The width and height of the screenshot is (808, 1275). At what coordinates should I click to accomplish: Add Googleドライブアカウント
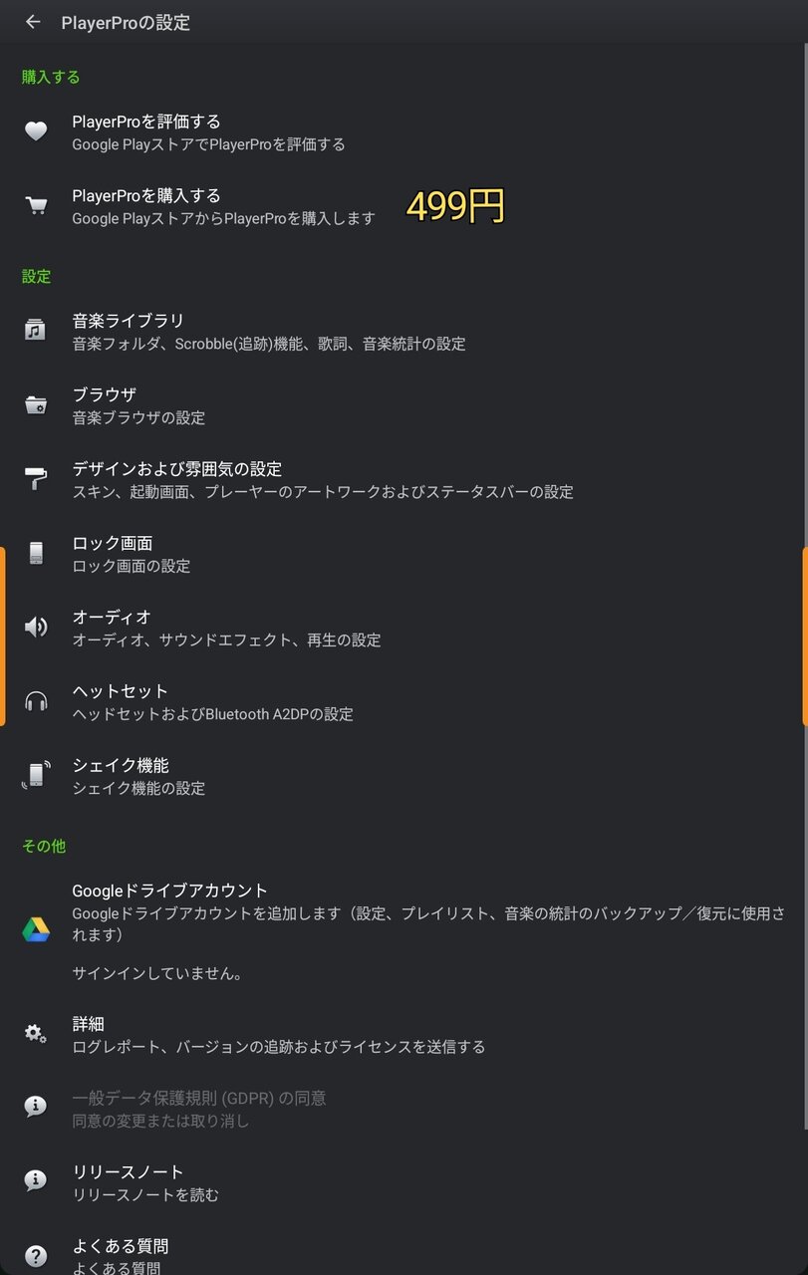point(404,930)
